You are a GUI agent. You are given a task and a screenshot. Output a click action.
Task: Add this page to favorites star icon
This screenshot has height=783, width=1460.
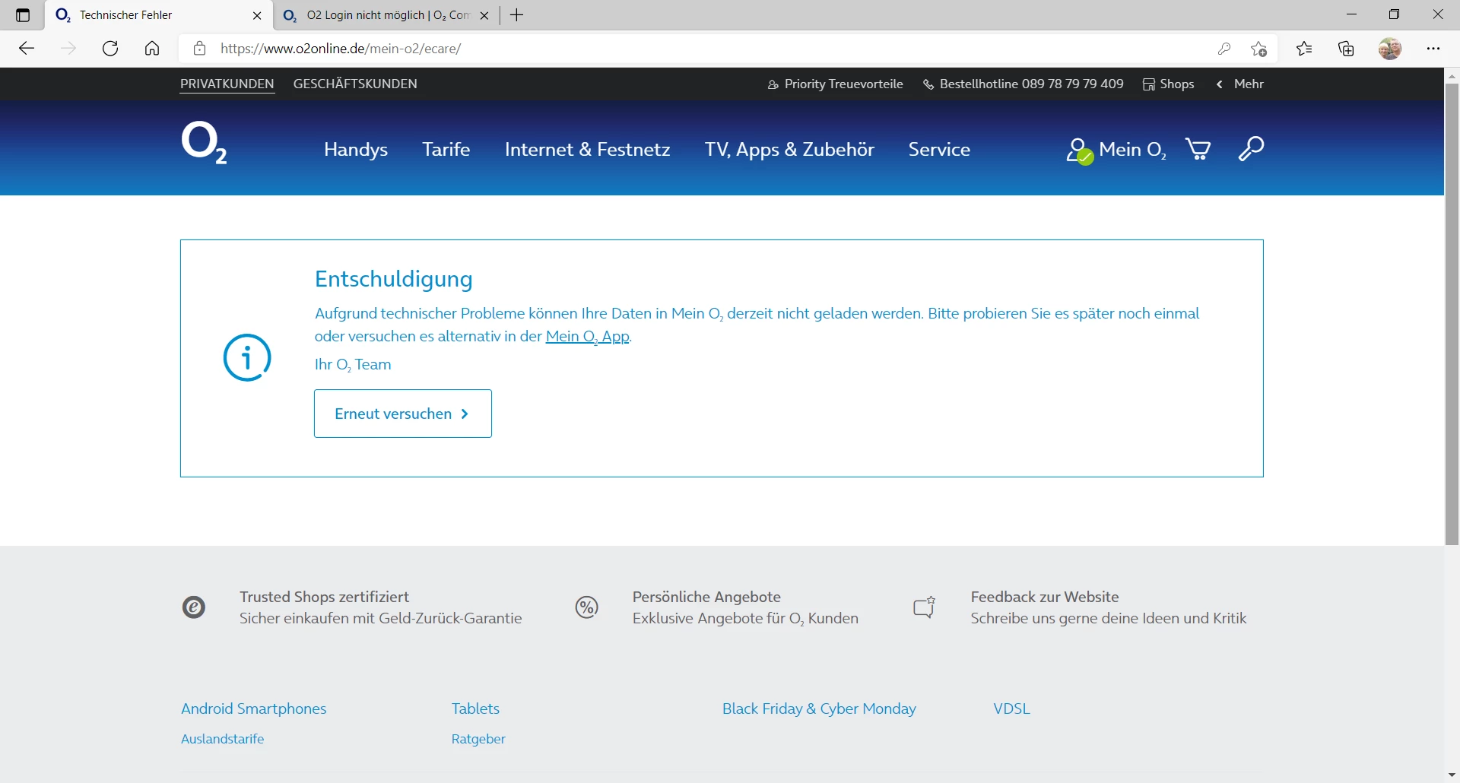[x=1258, y=49]
